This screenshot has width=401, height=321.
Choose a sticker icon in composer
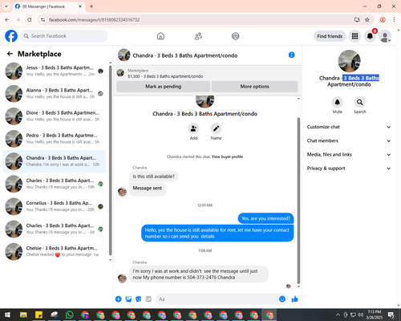[139, 299]
